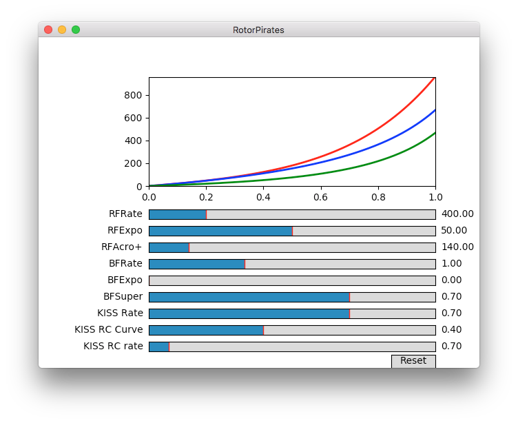Click the RFRate value 400.00
This screenshot has width=518, height=423.
457,214
